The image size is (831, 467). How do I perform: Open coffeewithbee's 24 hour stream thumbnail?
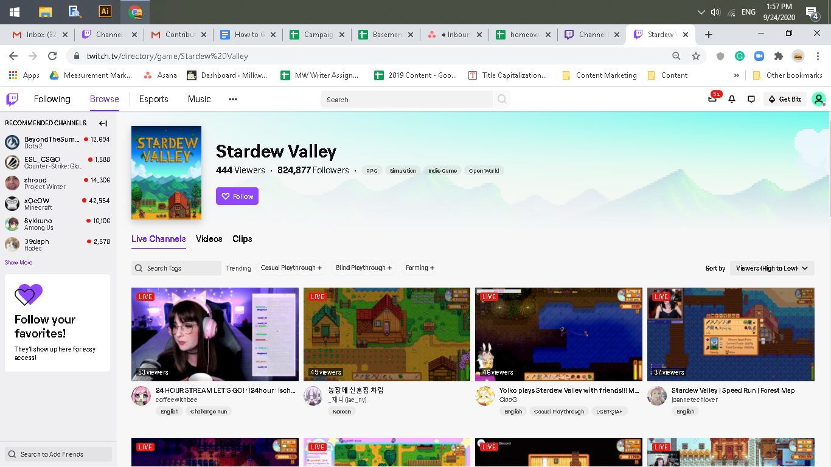pyautogui.click(x=215, y=334)
